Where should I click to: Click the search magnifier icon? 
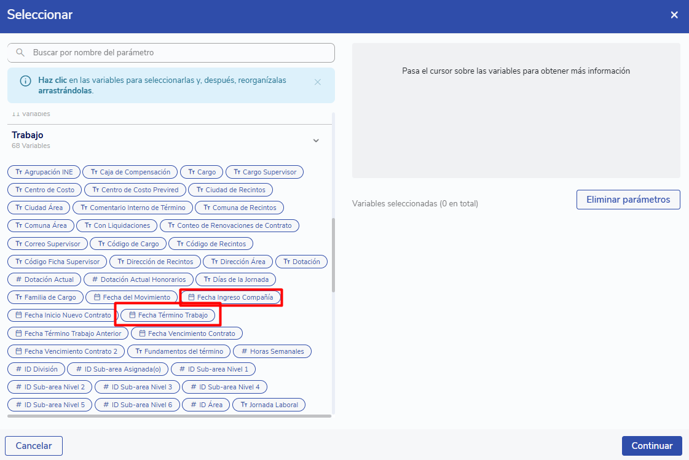20,53
